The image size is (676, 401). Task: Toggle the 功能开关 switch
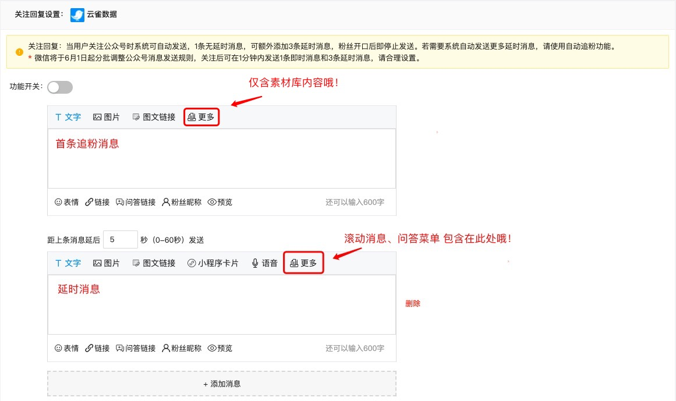pyautogui.click(x=60, y=87)
